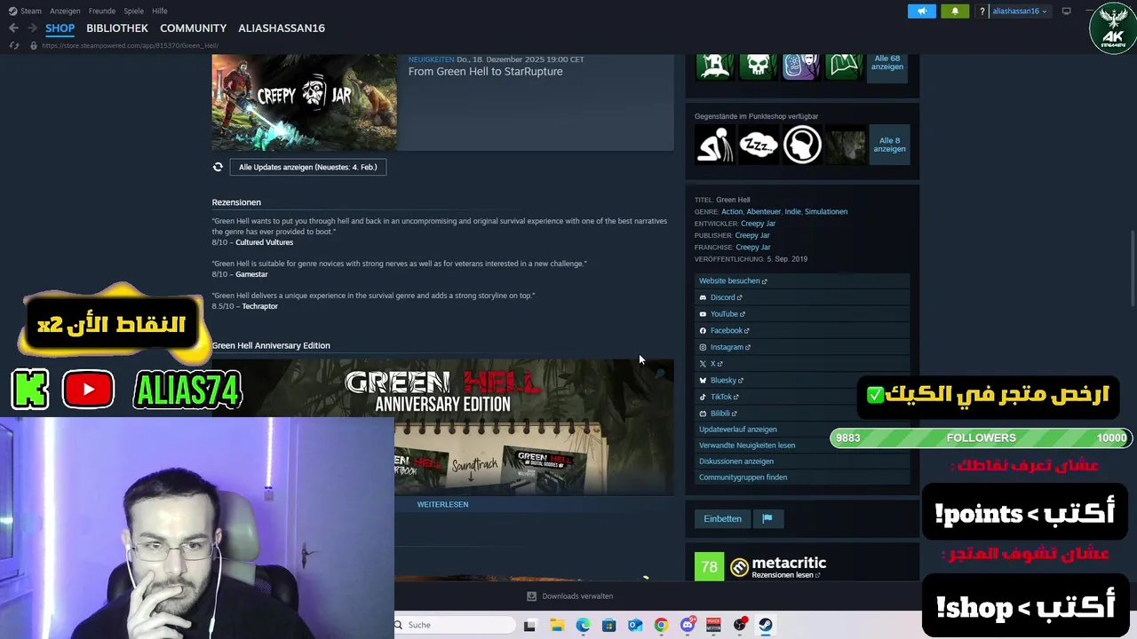Open the Hilfe menu

tap(160, 11)
